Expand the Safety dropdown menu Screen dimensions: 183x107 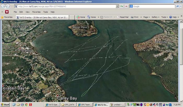[x=156, y=17]
